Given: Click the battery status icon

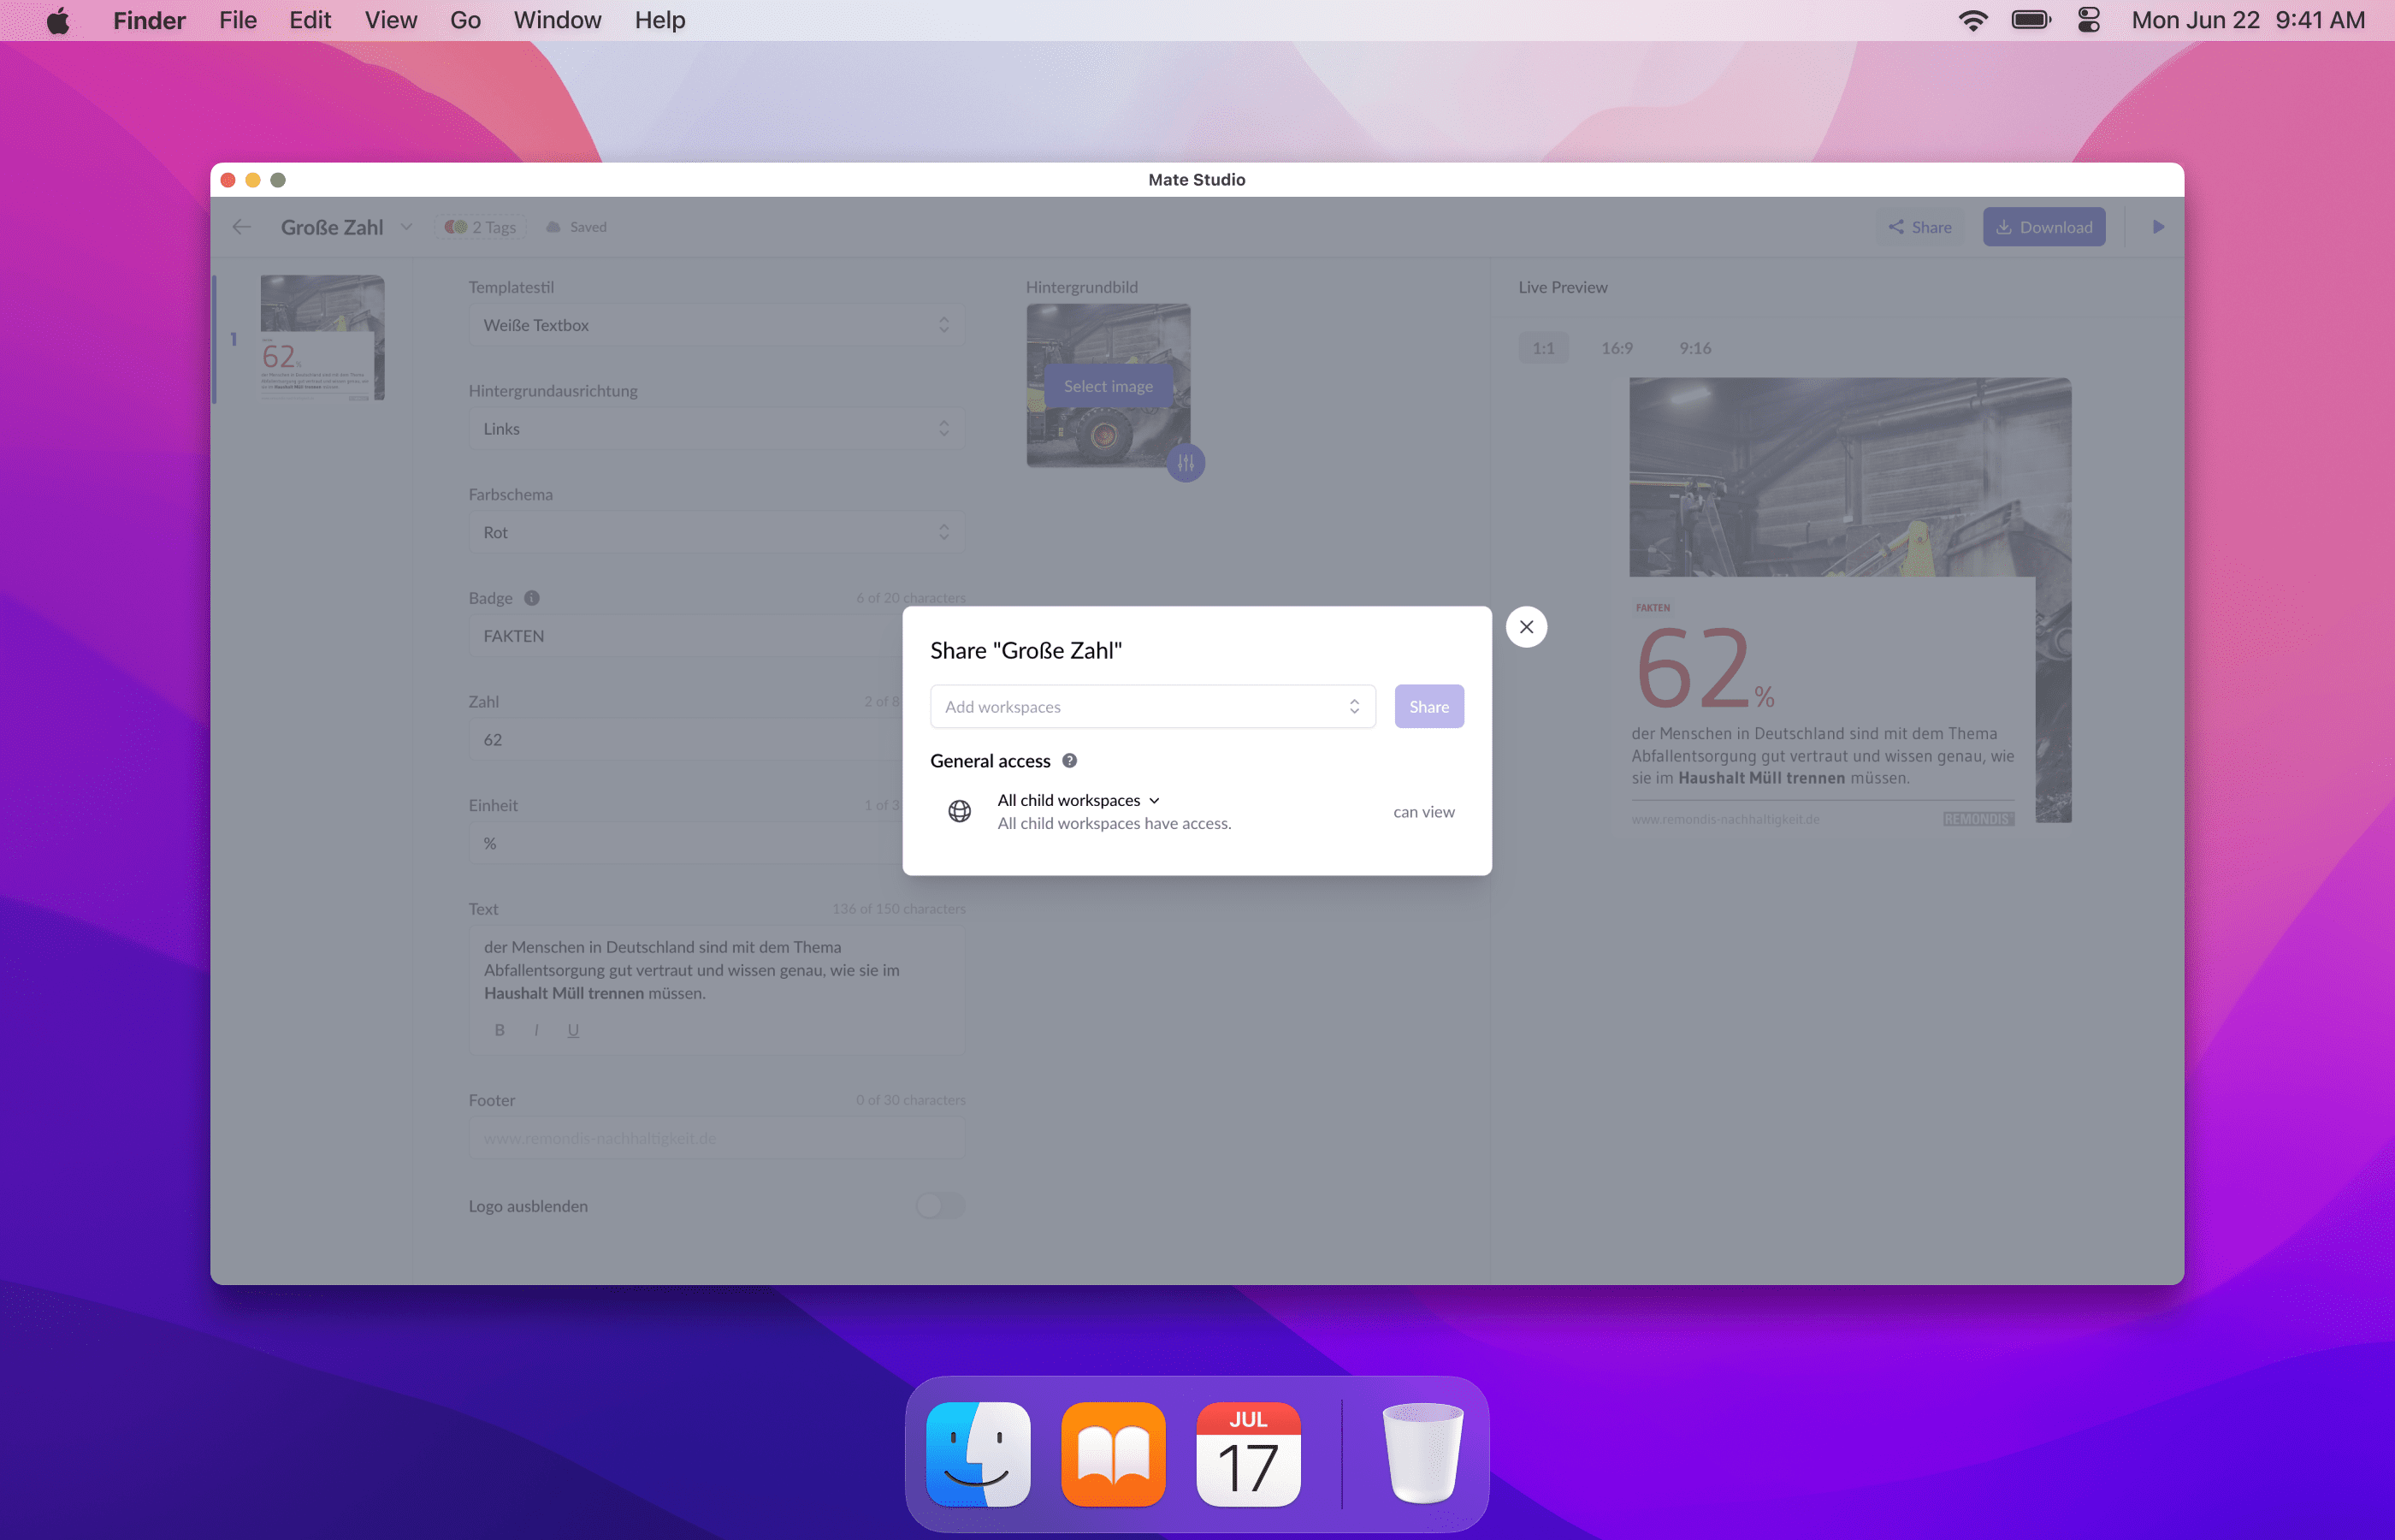Looking at the screenshot, I should (2031, 20).
